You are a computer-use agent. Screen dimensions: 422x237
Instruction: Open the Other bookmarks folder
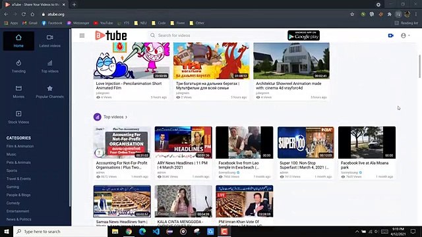point(197,23)
